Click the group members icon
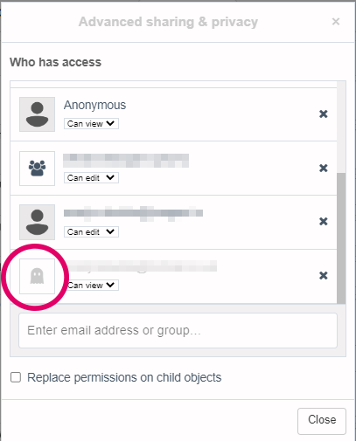The image size is (356, 441). click(x=37, y=169)
